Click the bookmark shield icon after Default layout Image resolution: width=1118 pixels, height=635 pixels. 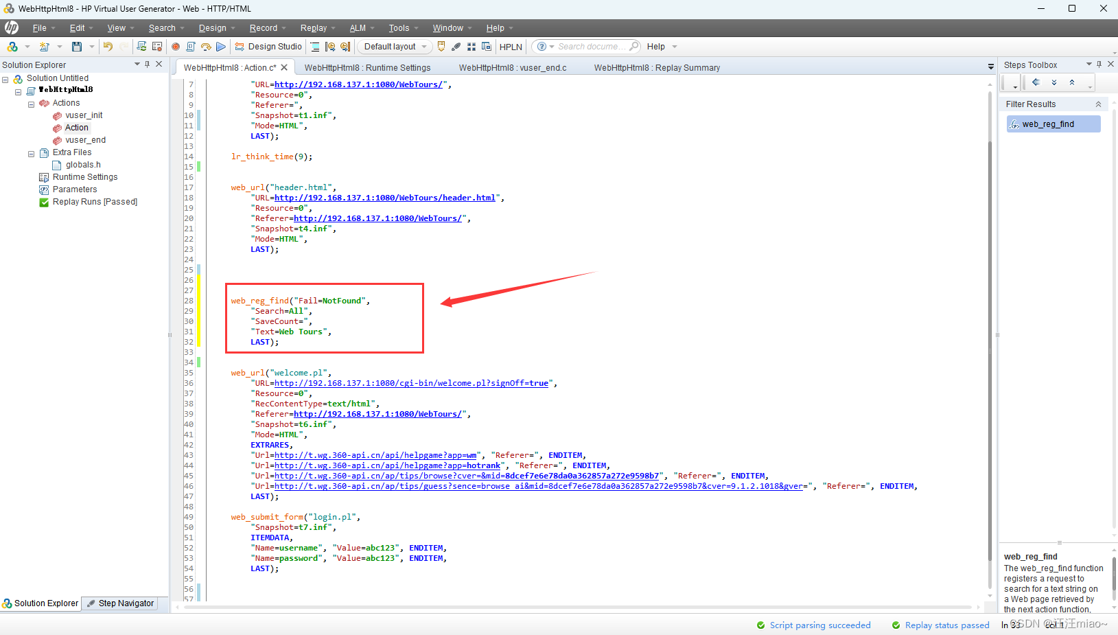coord(441,47)
